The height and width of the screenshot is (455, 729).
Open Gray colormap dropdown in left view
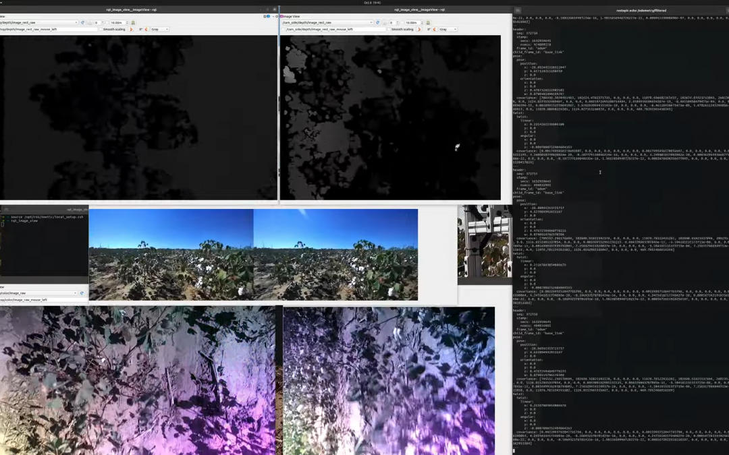[x=160, y=29]
